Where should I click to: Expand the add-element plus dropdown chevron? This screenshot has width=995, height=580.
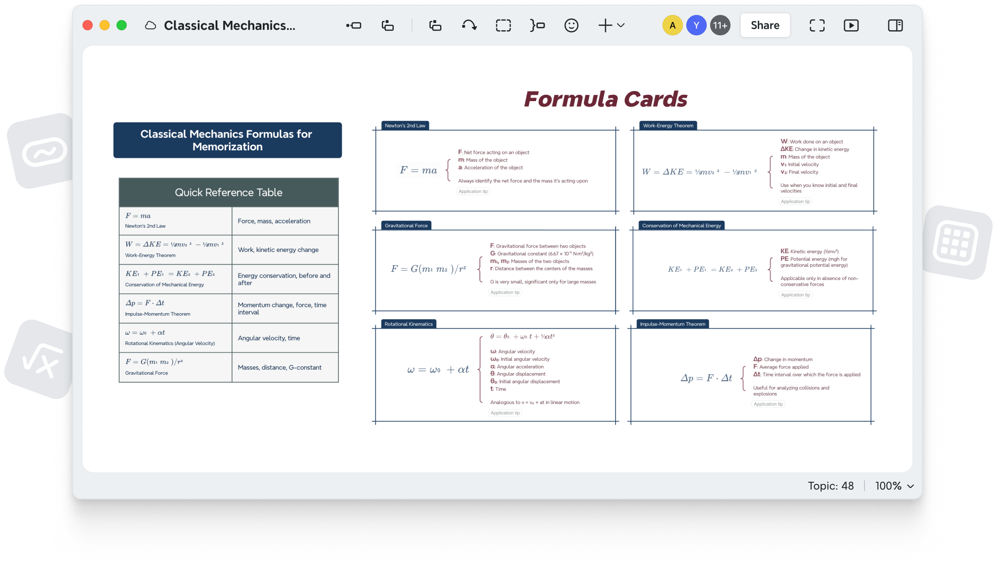tap(620, 26)
